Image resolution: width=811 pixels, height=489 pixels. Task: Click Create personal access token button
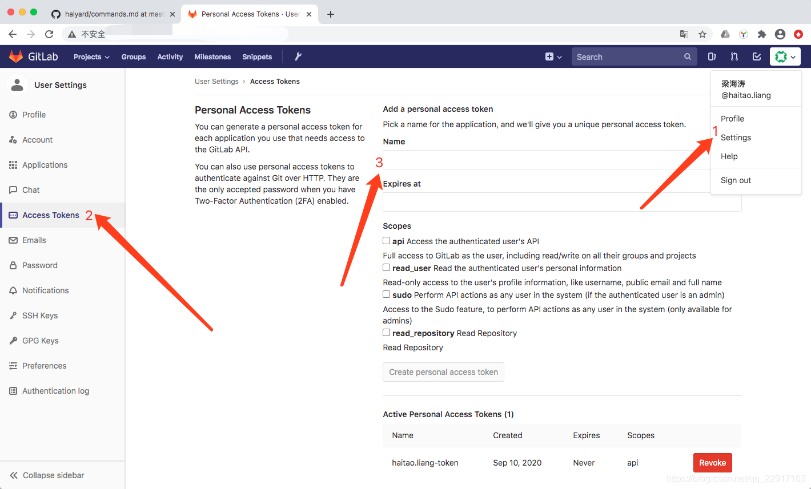tap(443, 372)
